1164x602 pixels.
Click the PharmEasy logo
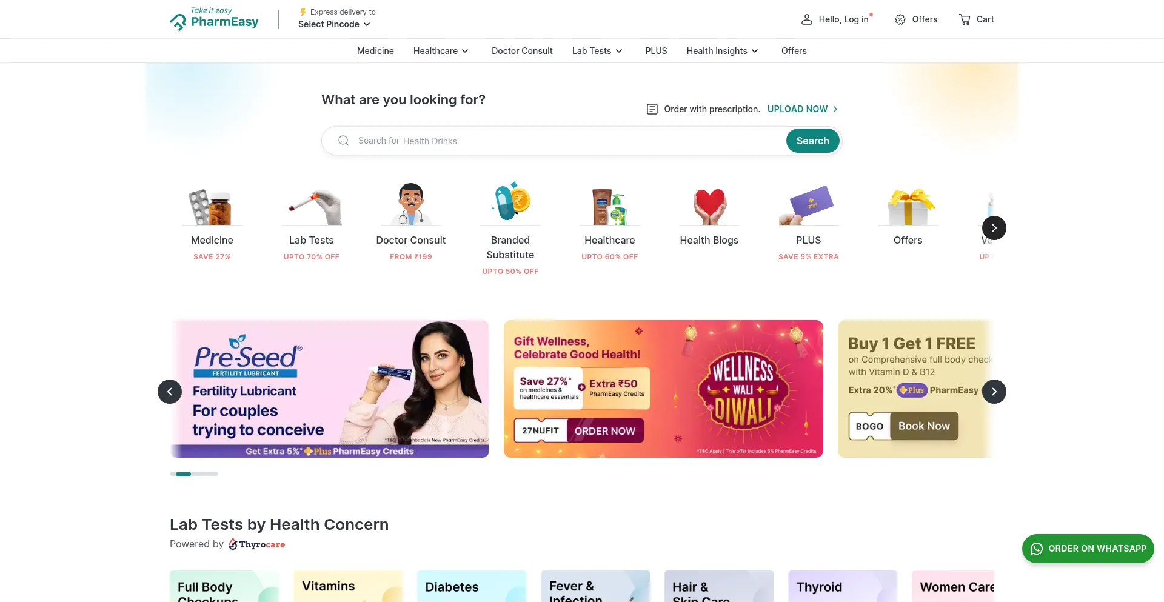coord(214,19)
